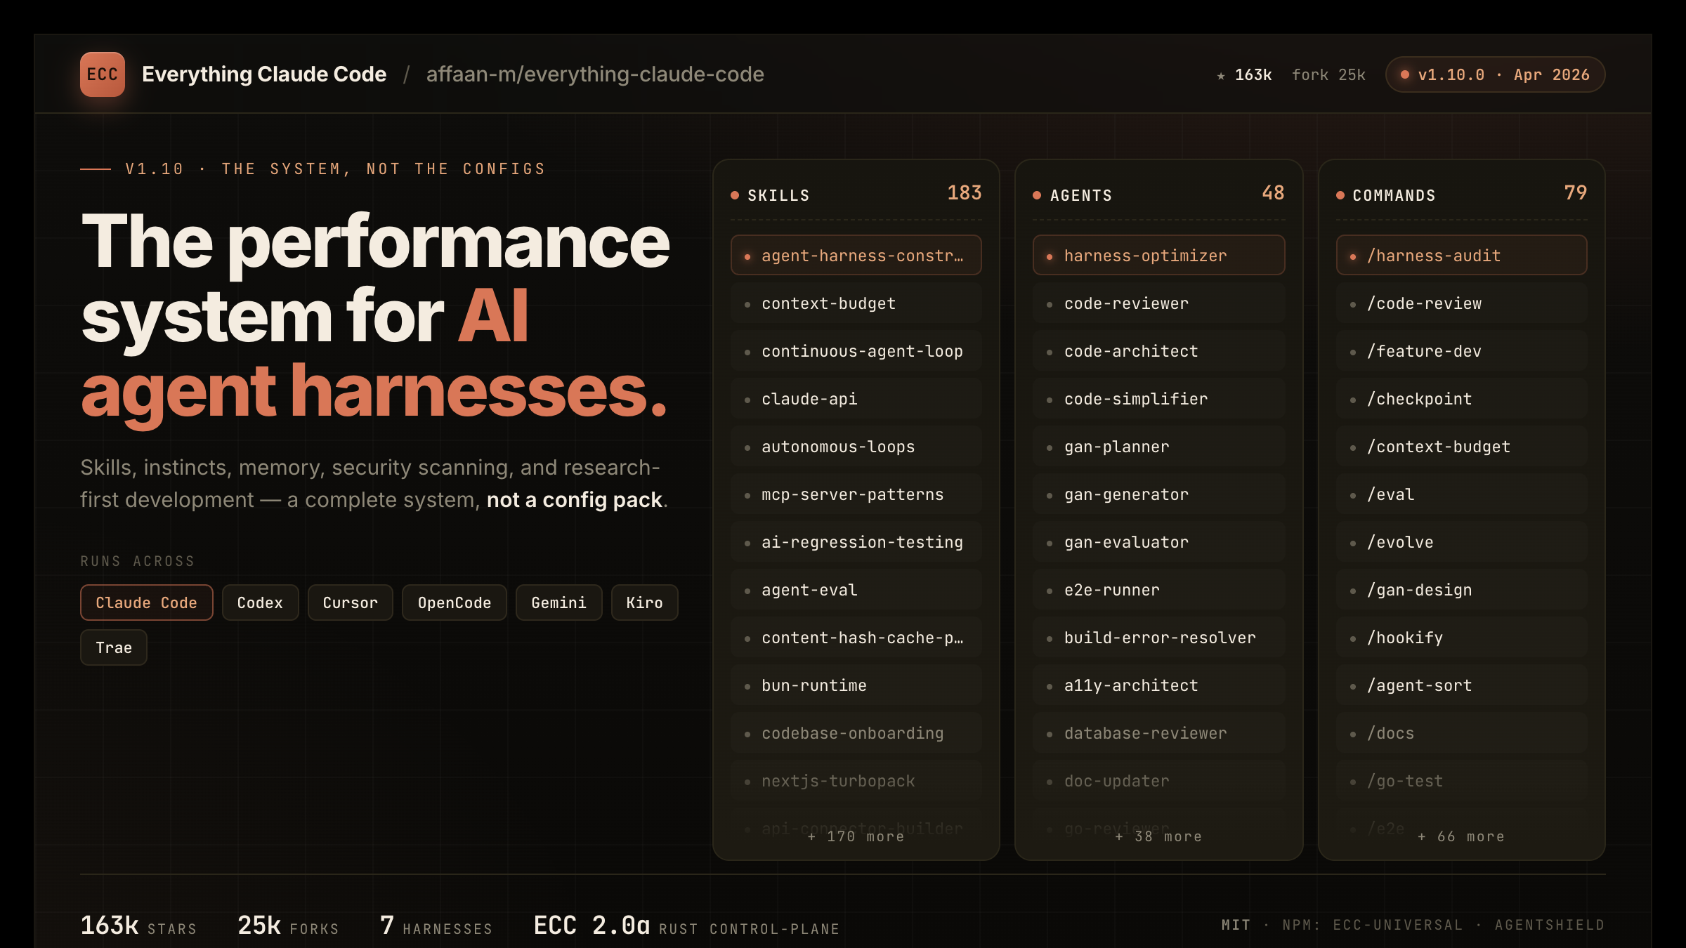Click the bullet icon next to harness-optimizer
This screenshot has height=948, width=1686.
coord(1051,256)
